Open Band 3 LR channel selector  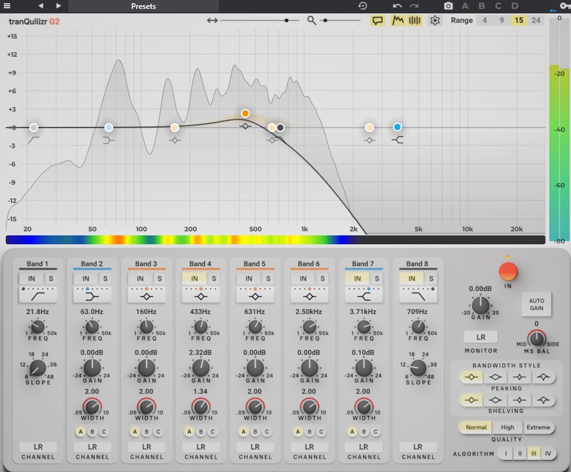(146, 447)
